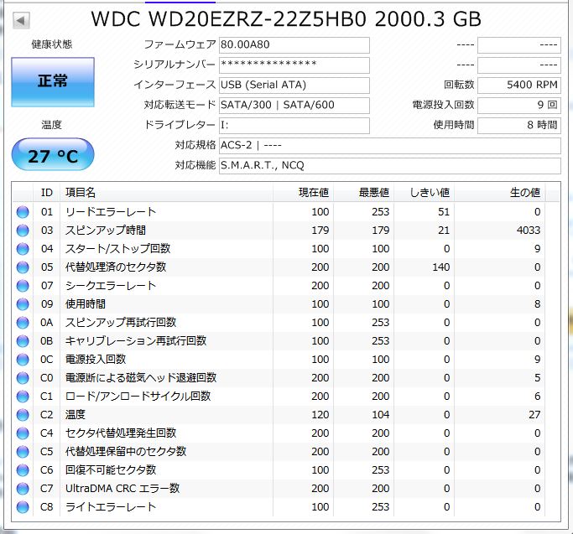Select the キャリブレーション再試行回数 attribute name
Viewport: 573px width, 534px height.
136,341
